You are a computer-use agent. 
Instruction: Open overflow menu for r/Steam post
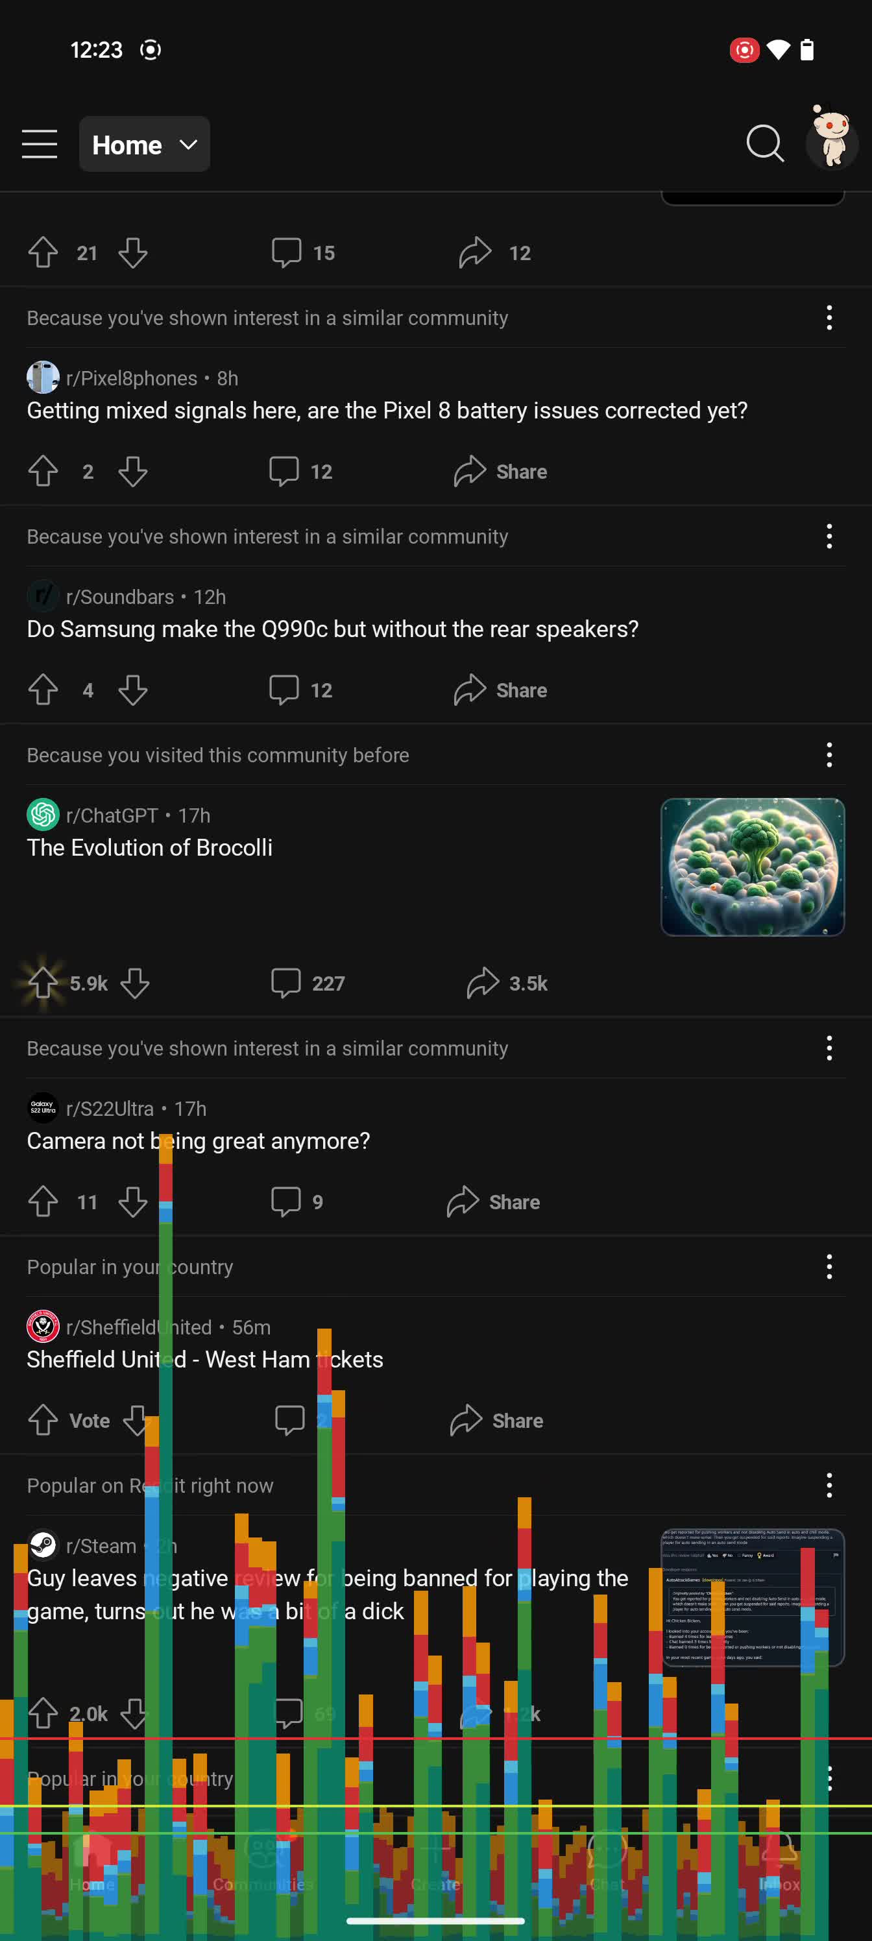pos(829,1485)
